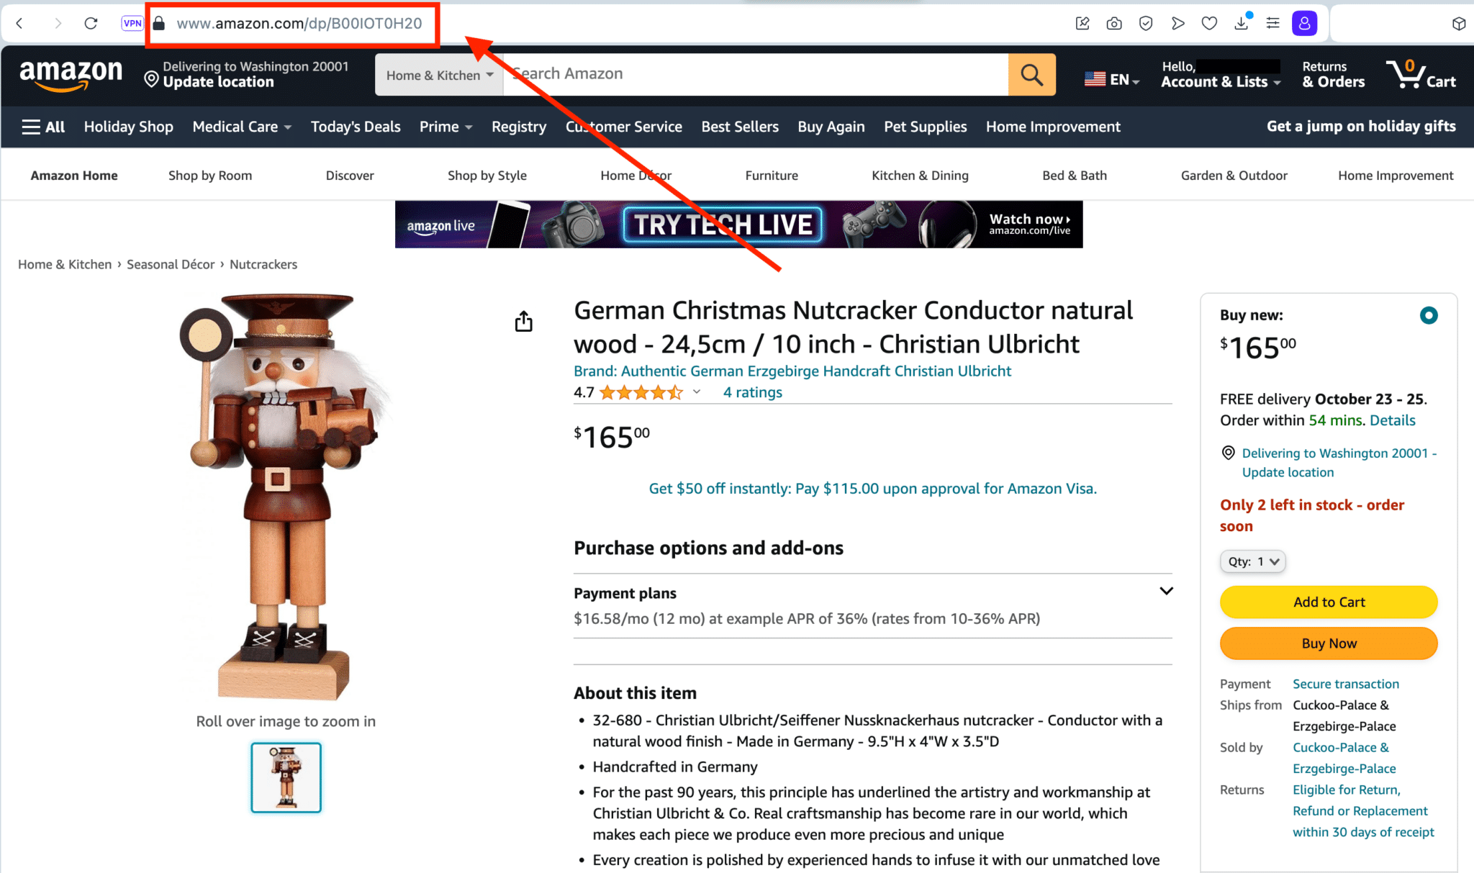Click the wishlist heart icon
Viewport: 1474px width, 873px height.
1210,23
